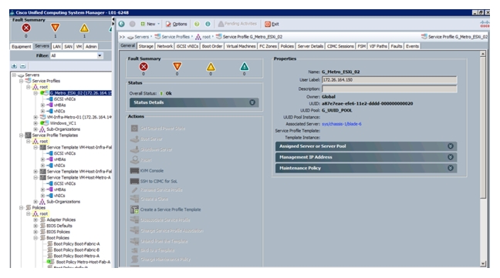The height and width of the screenshot is (278, 500).
Task: Click the collapse-all minus icon above tree
Action: click(22, 66)
